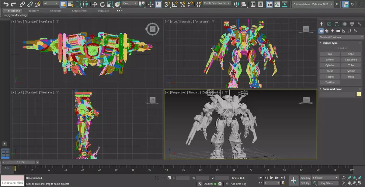Select the Move tool in the main toolbar

[95, 4]
